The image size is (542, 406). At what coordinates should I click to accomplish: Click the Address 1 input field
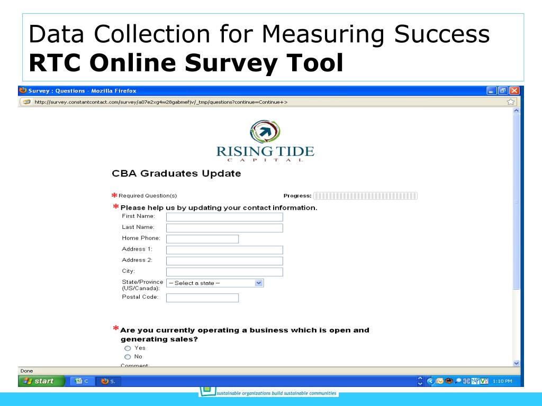224,250
